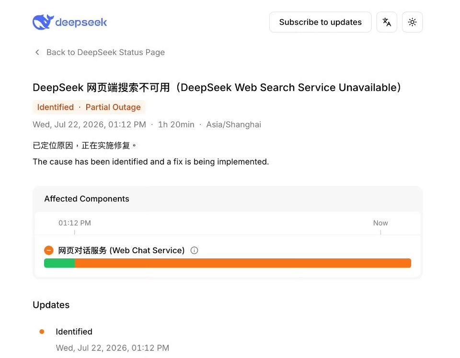Screen dimensions: 460x358
Task: Open the language translation switcher
Action: click(x=387, y=22)
